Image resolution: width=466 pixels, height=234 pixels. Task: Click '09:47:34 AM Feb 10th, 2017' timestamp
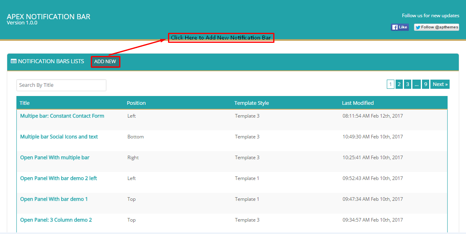point(373,199)
